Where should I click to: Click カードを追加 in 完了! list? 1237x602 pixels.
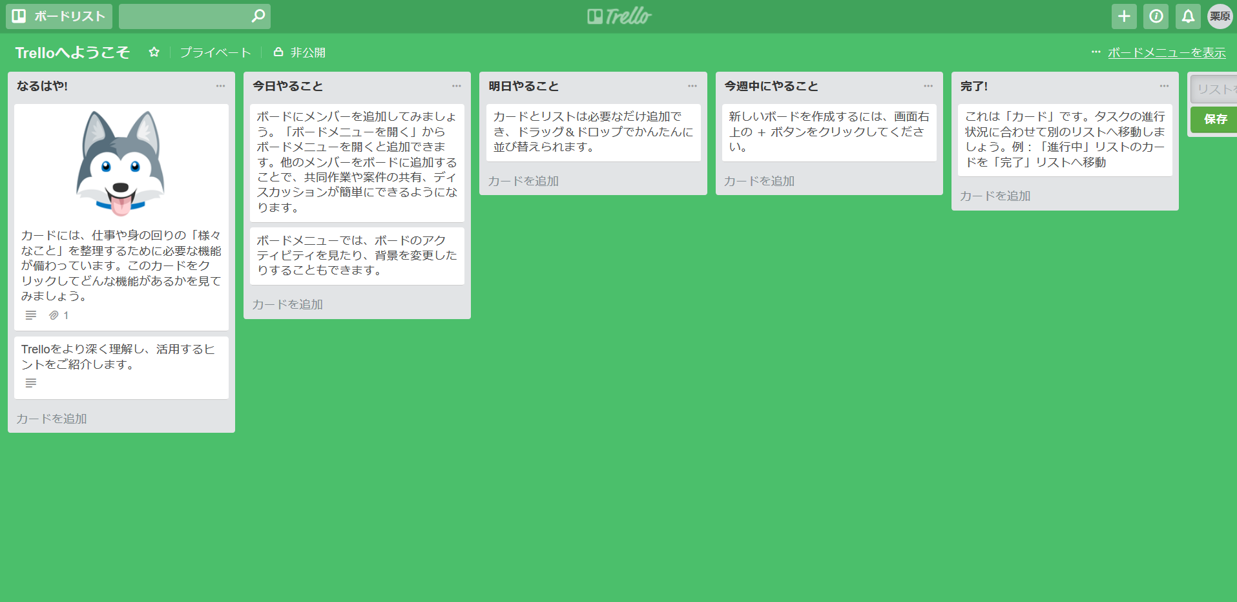tap(995, 196)
